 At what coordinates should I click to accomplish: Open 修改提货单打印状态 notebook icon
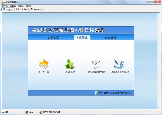coord(119,64)
